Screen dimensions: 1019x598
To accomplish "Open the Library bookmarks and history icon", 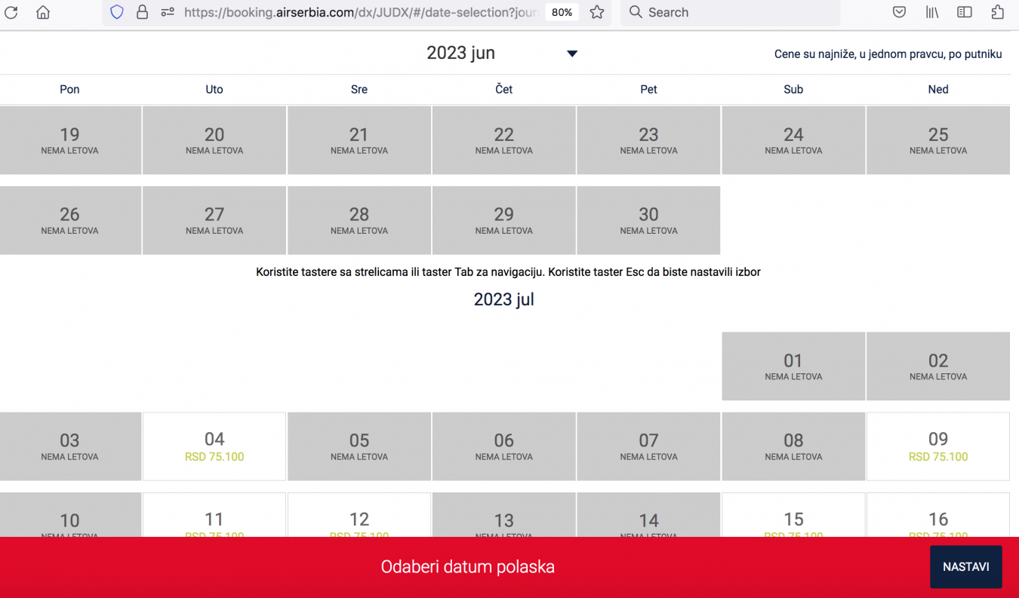I will click(x=931, y=12).
